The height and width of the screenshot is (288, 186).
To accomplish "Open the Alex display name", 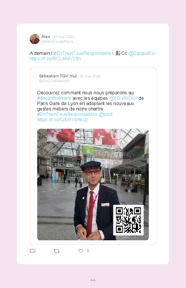I will click(46, 37).
